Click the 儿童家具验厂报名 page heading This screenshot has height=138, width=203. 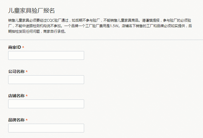tap(31, 11)
